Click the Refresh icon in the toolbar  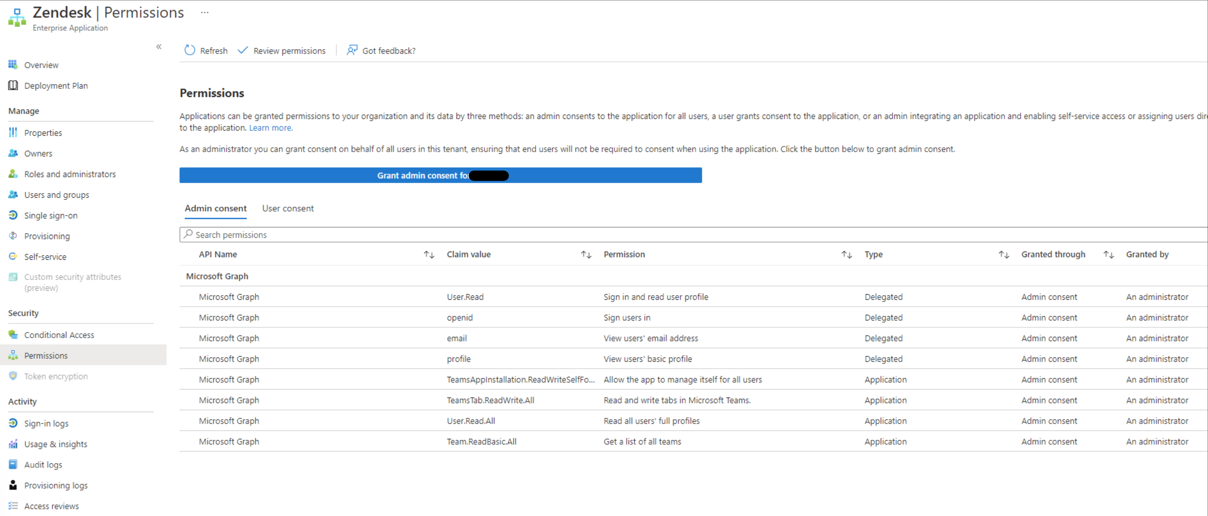point(189,50)
